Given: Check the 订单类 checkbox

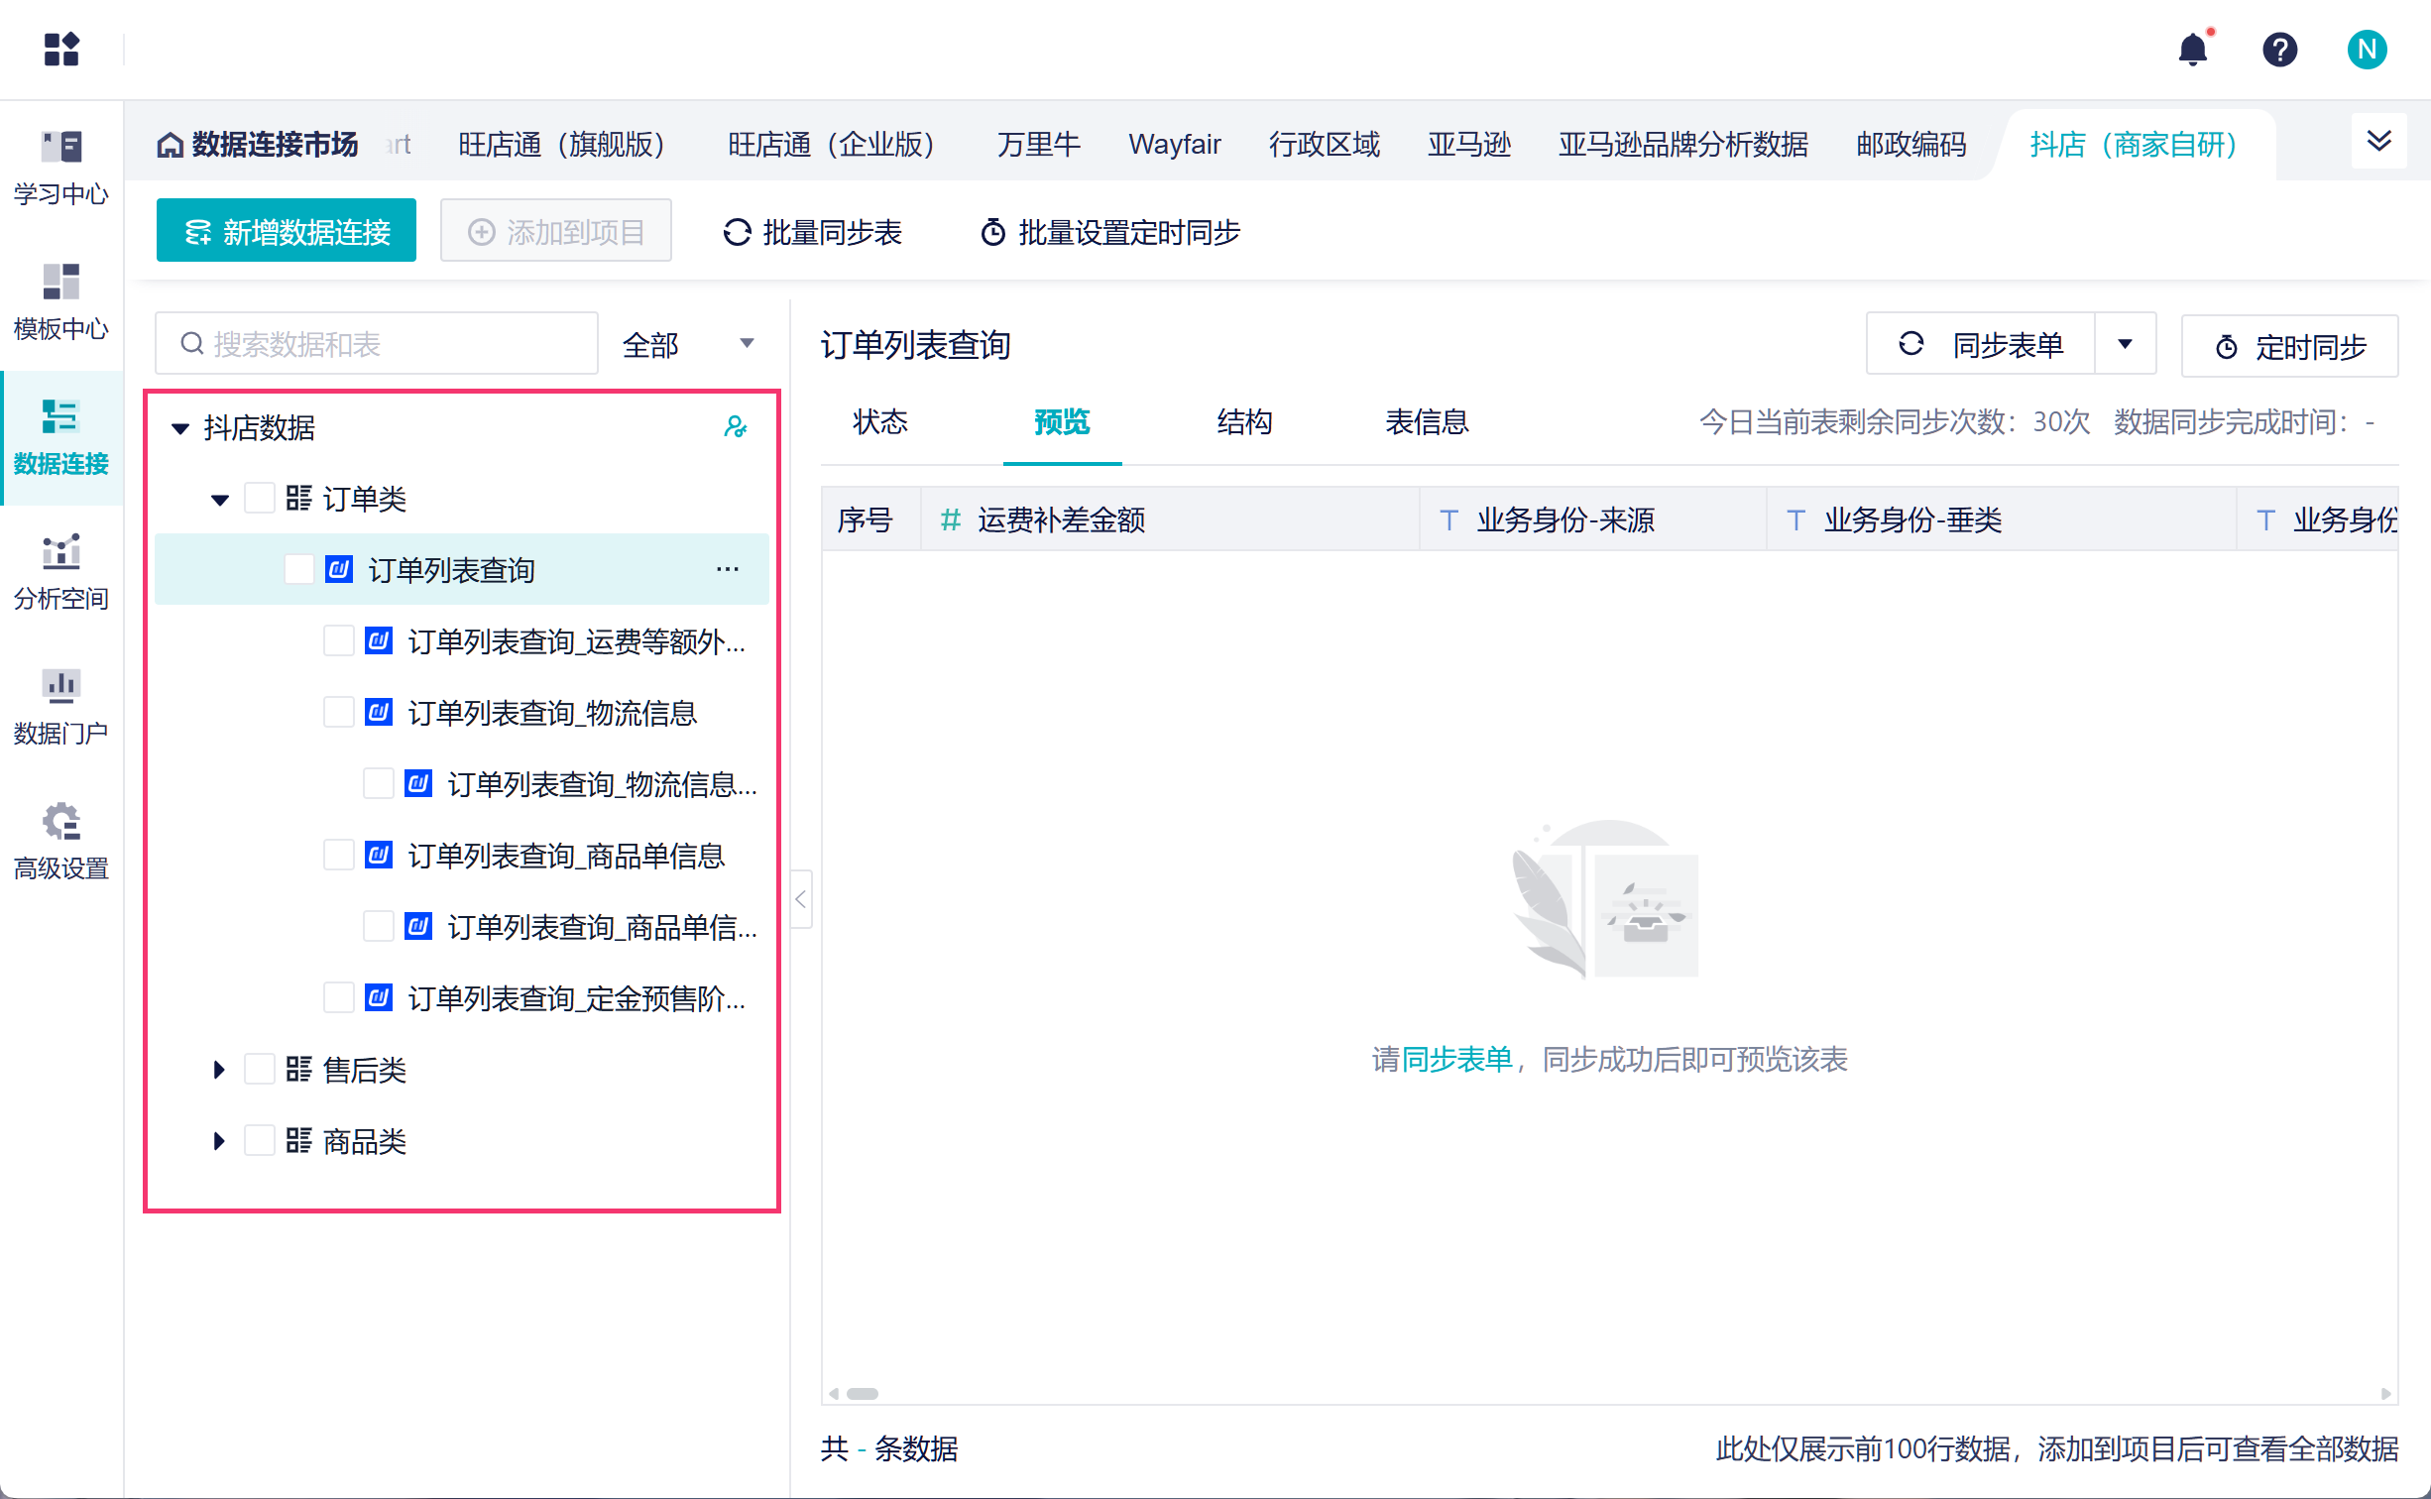Looking at the screenshot, I should click(260, 498).
